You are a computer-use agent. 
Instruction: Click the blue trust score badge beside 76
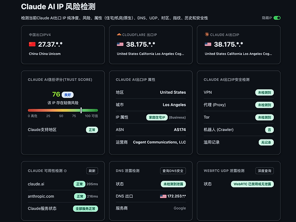pyautogui.click(x=67, y=95)
